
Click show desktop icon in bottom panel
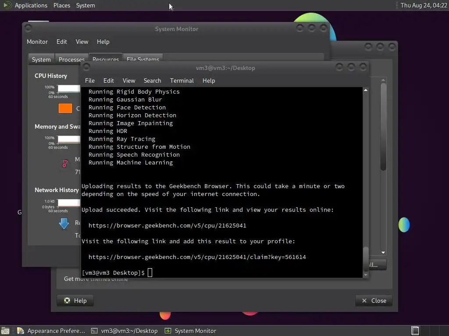(x=5, y=331)
